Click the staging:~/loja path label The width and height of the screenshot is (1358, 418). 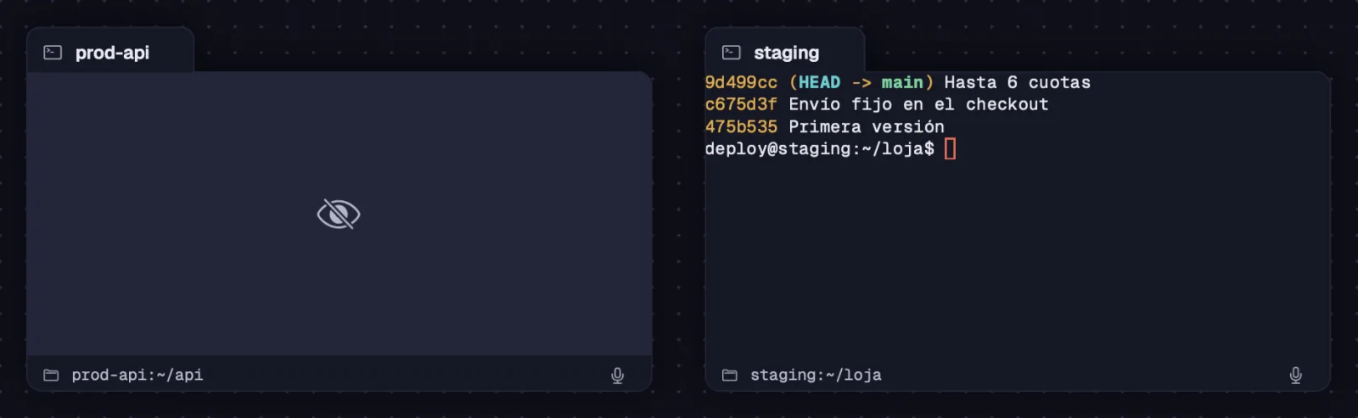click(816, 375)
